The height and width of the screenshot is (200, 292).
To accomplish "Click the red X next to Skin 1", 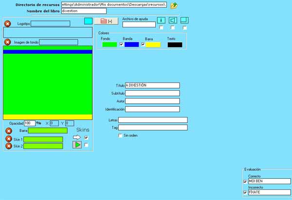I will 9,139.
